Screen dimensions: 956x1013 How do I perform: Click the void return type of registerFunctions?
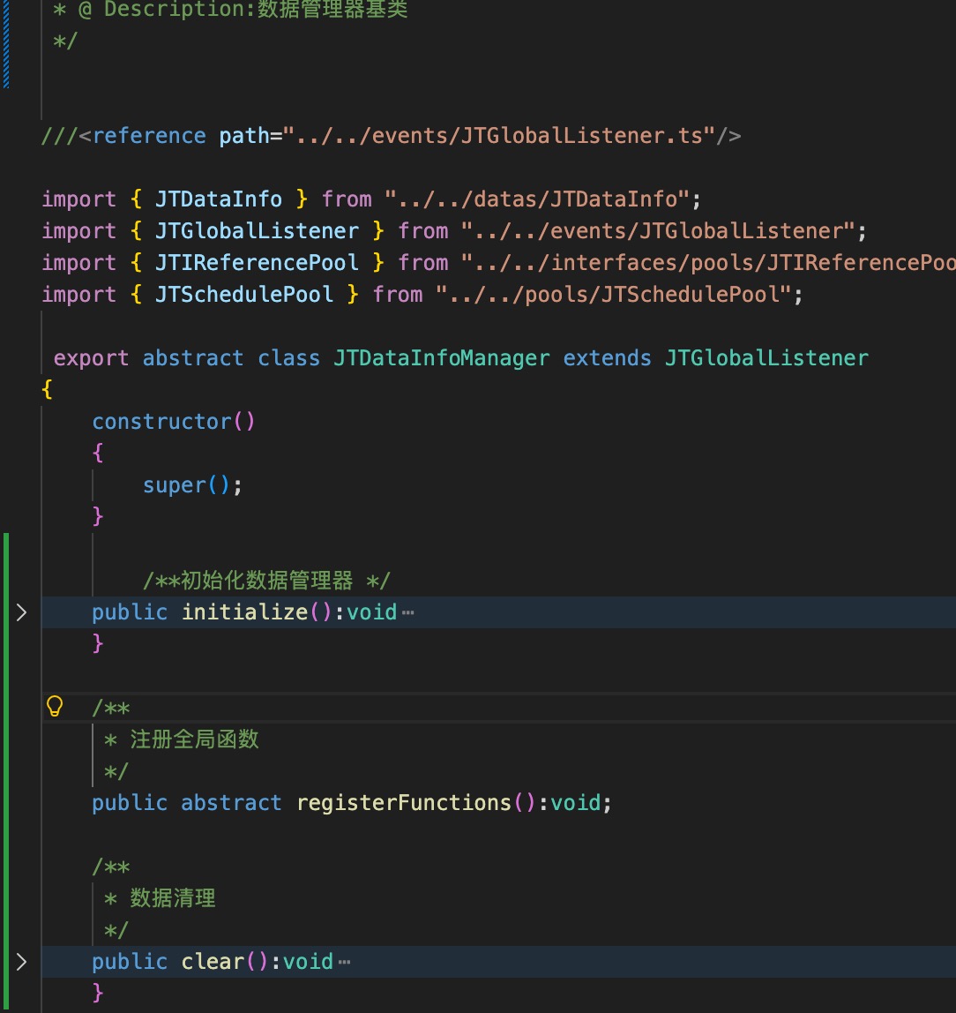(x=576, y=802)
